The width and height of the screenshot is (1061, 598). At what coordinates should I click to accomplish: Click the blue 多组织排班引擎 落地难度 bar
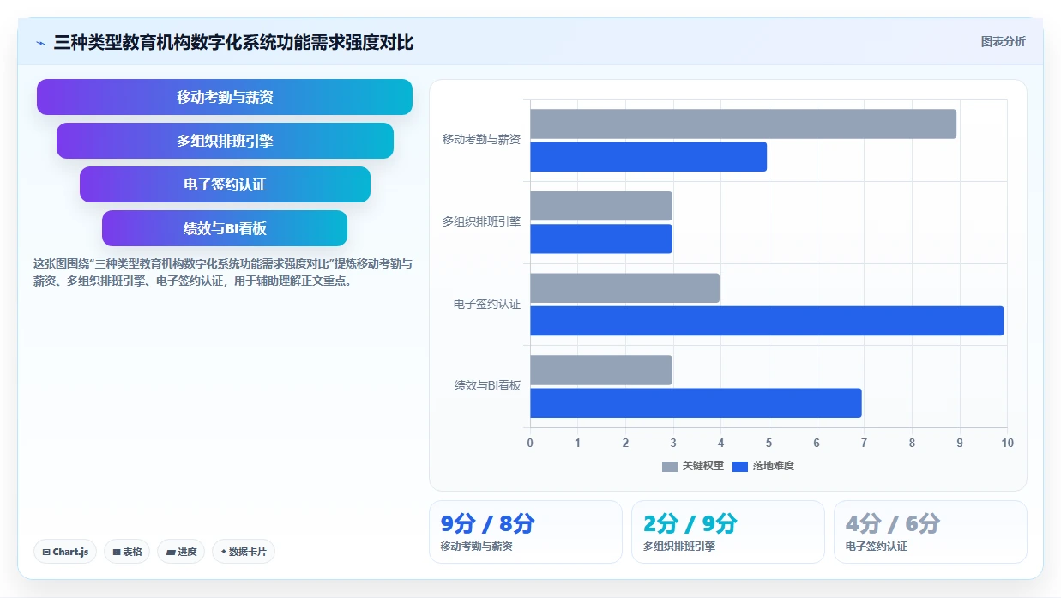coord(601,239)
